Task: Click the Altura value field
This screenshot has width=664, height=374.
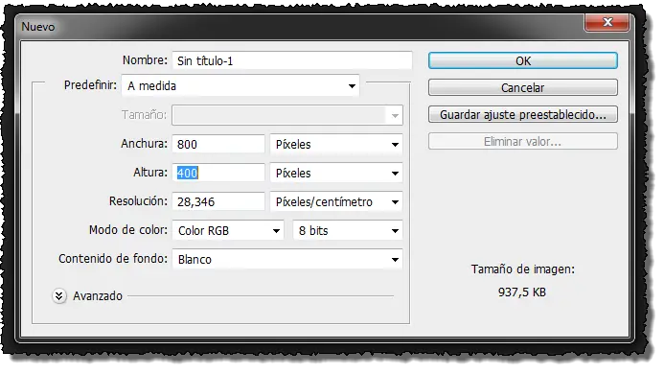Action: pyautogui.click(x=218, y=173)
